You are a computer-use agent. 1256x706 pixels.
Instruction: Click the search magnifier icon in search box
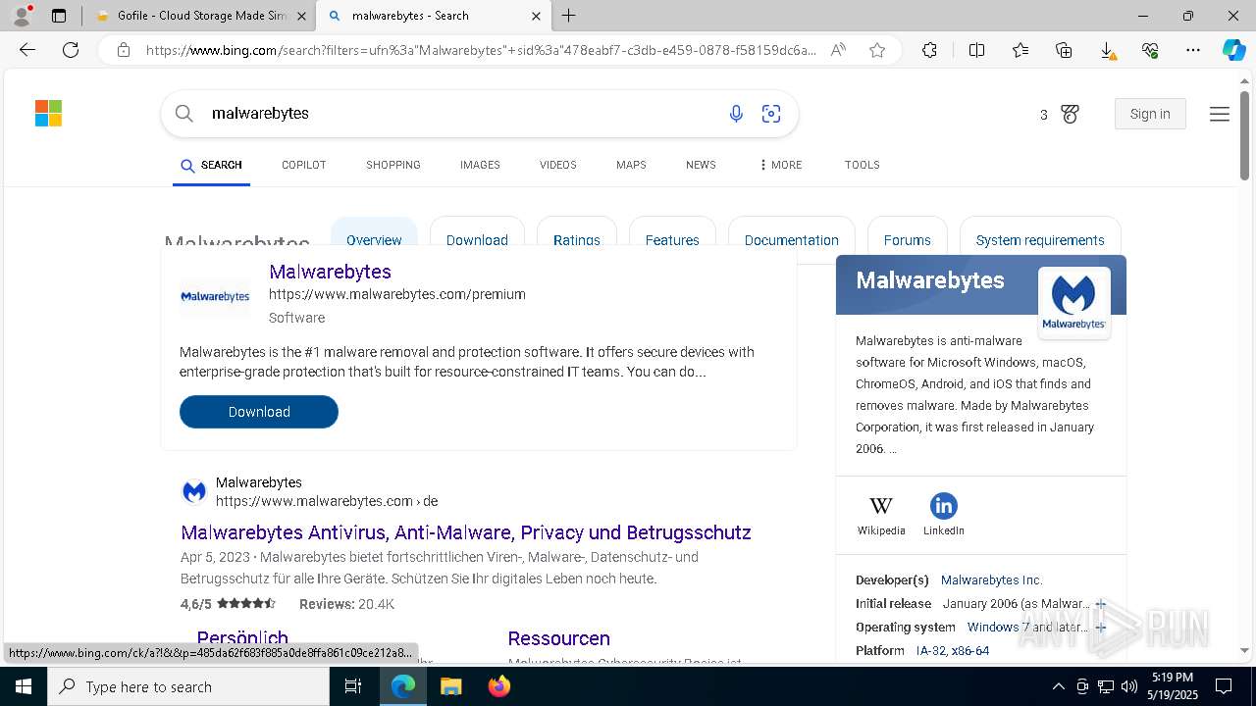click(x=183, y=114)
